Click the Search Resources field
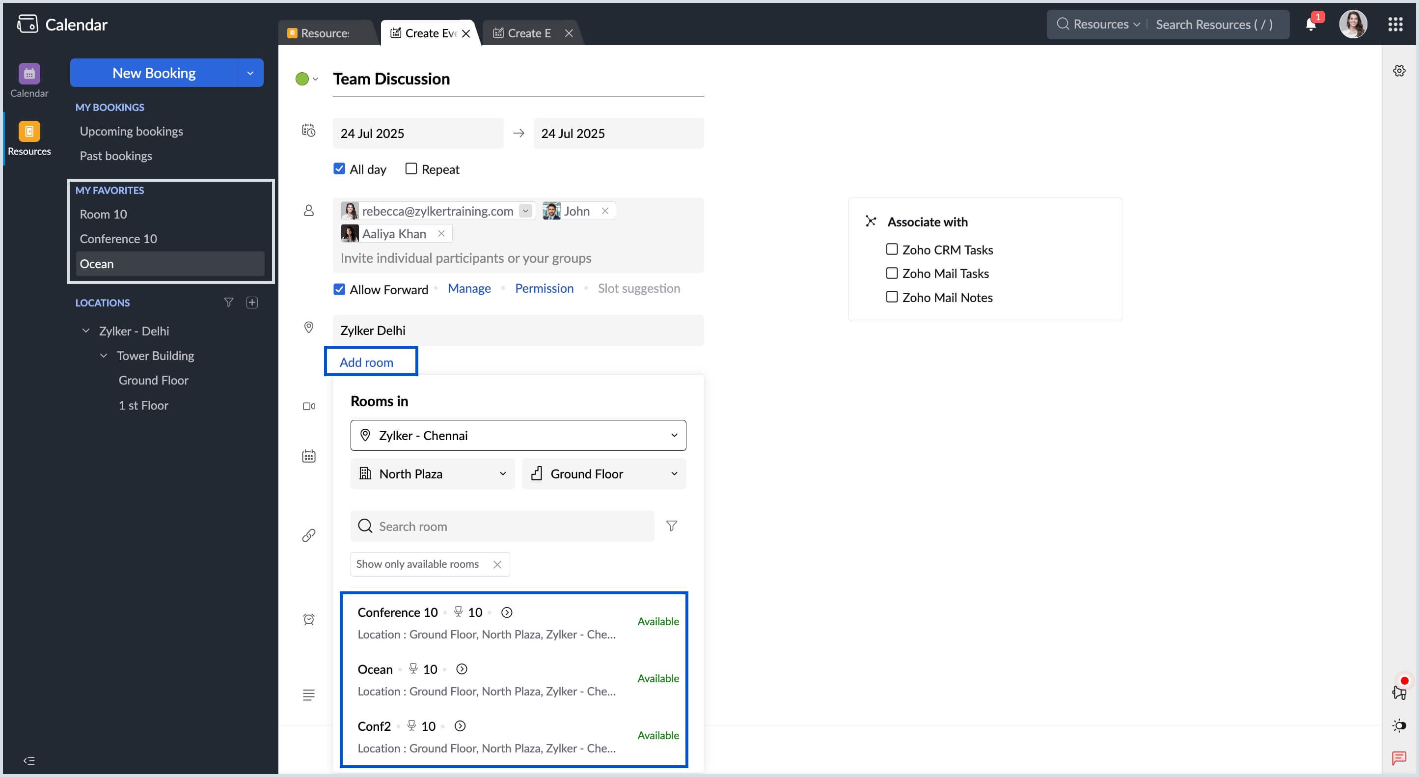The width and height of the screenshot is (1419, 777). click(1215, 24)
